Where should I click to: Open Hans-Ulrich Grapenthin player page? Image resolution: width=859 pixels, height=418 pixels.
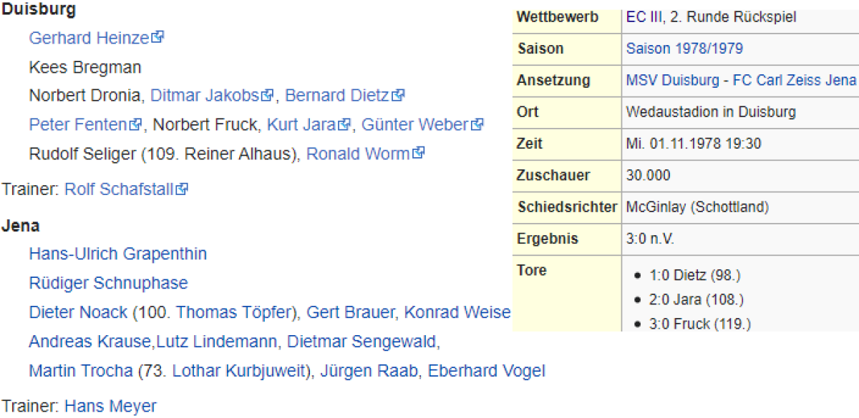[x=117, y=254]
